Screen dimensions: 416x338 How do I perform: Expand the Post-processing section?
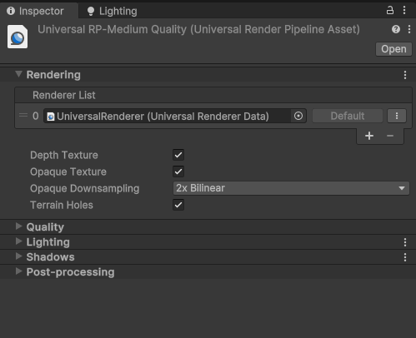pos(18,271)
